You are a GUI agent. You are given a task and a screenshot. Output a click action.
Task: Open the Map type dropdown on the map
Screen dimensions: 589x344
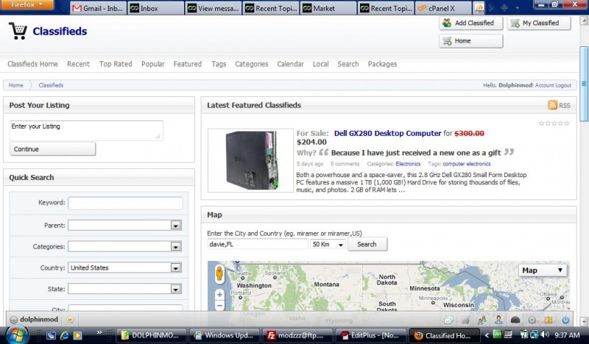click(x=542, y=270)
